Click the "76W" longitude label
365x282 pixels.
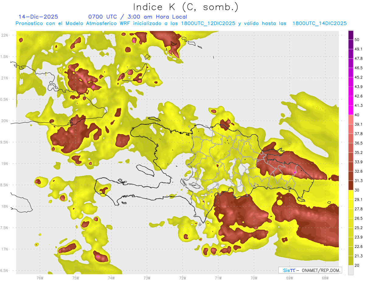coord(40,278)
